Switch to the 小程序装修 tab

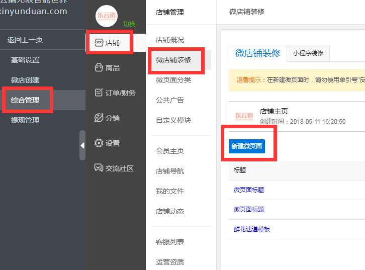click(x=308, y=53)
